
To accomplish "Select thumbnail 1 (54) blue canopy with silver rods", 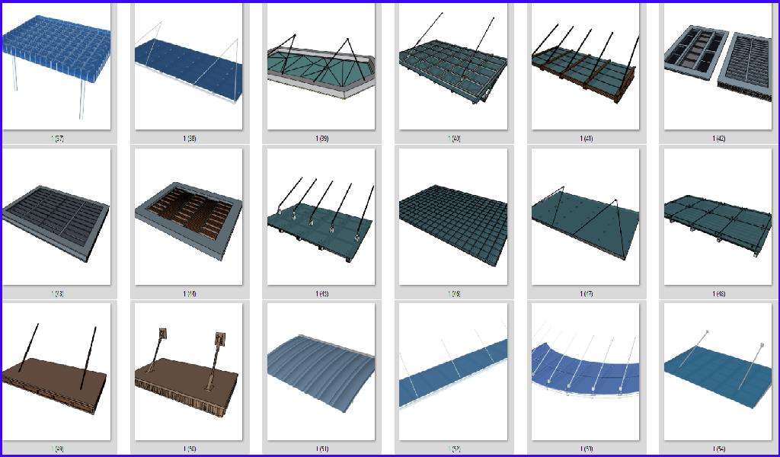I will tap(718, 372).
